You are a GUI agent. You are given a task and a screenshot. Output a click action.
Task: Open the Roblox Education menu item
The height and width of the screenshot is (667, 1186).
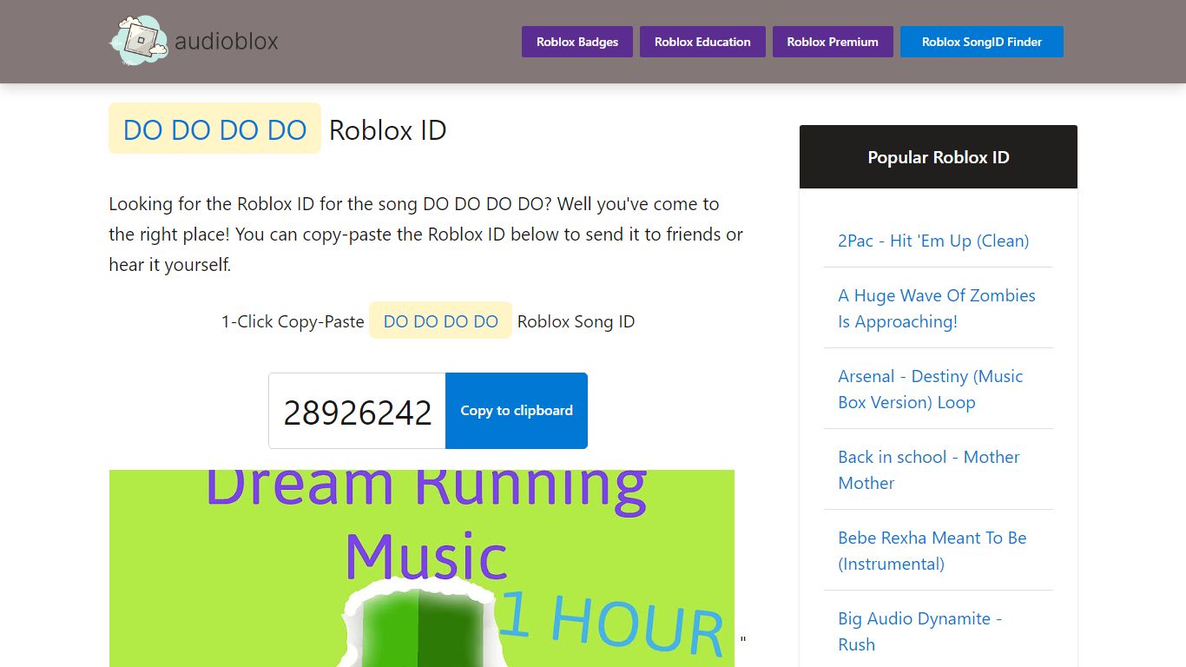coord(702,42)
